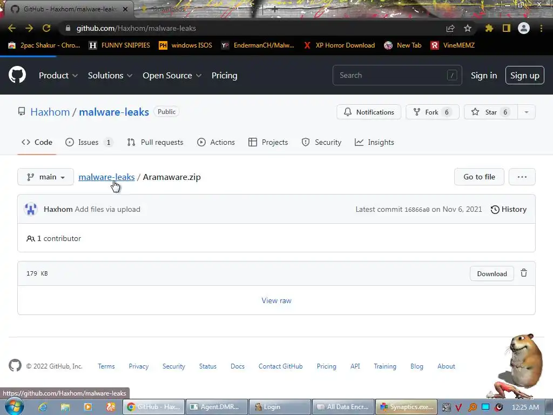553x415 pixels.
Task: Click the Pricing header link
Action: coord(224,76)
